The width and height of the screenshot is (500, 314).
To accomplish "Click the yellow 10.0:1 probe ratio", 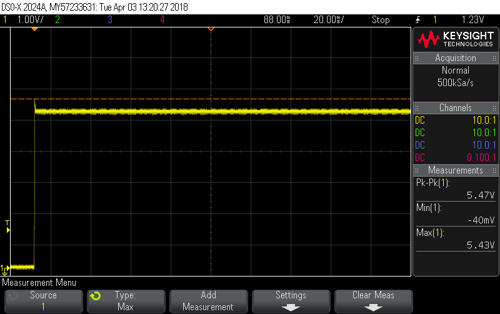I will tap(484, 120).
